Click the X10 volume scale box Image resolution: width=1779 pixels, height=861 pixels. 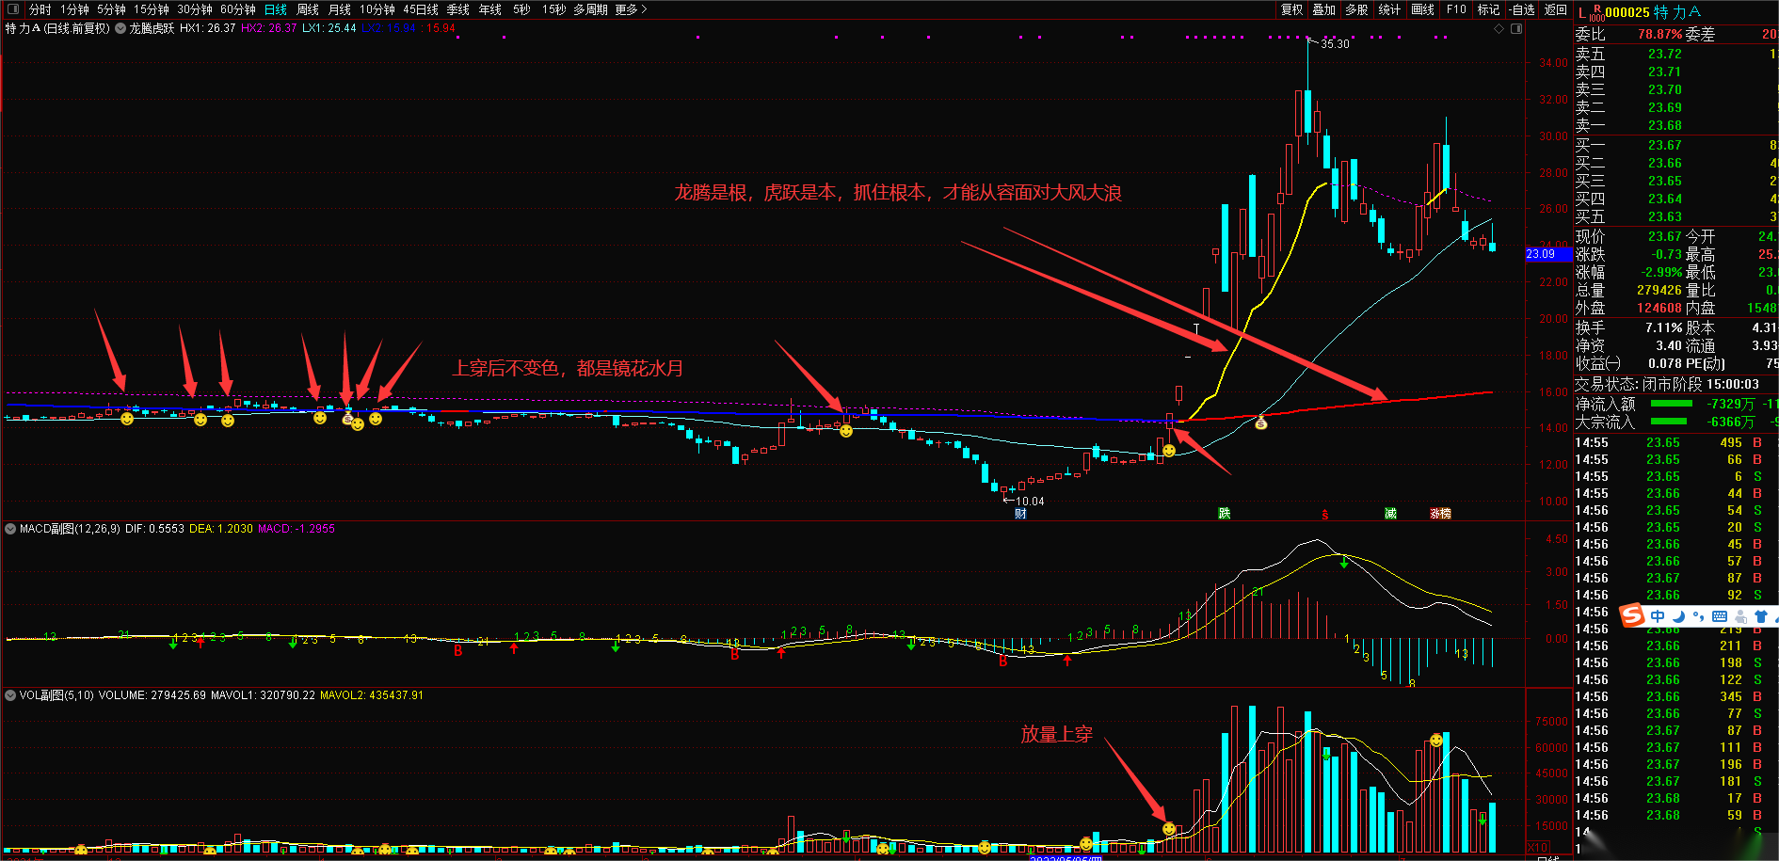(x=1537, y=848)
